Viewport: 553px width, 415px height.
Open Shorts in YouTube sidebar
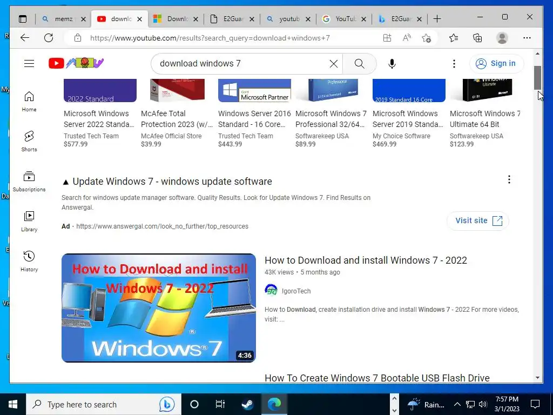point(29,142)
